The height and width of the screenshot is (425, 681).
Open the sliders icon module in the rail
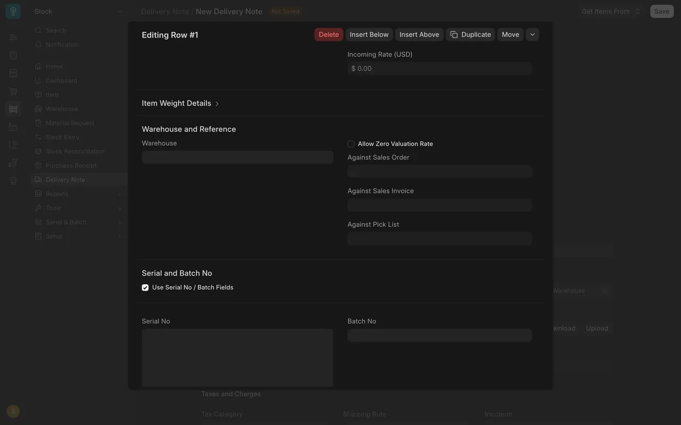(13, 37)
